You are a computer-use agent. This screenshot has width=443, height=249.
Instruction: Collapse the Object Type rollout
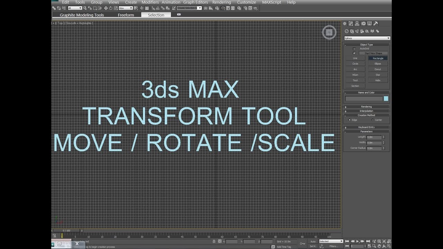[x=367, y=45]
